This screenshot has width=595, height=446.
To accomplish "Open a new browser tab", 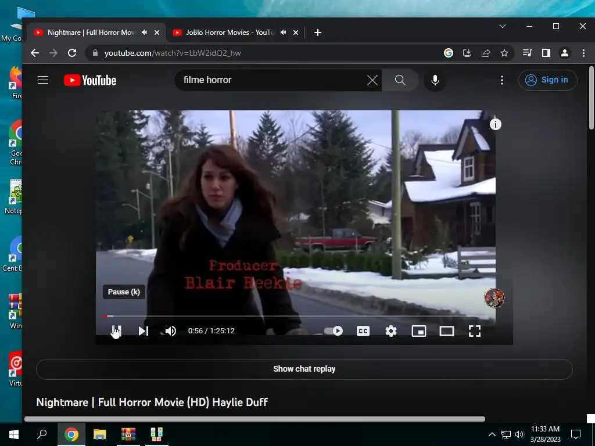I will point(318,33).
